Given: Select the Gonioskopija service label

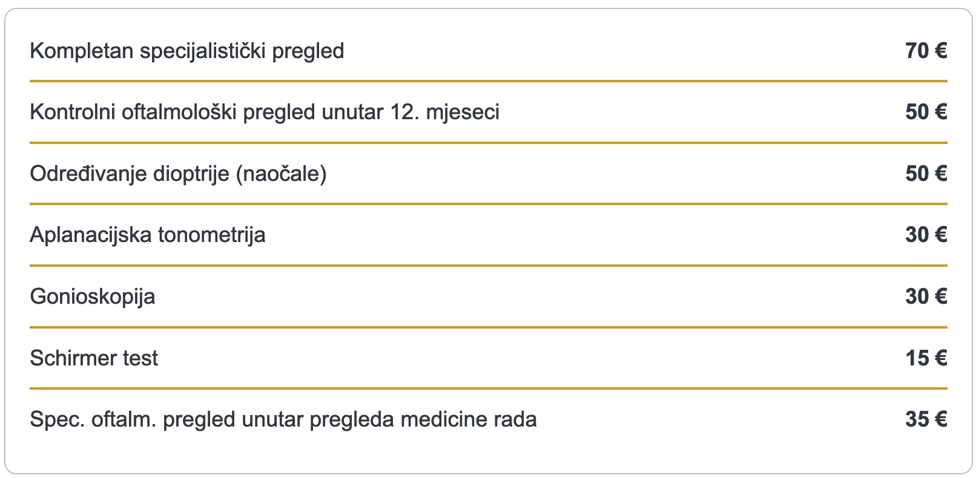Looking at the screenshot, I should [x=93, y=296].
